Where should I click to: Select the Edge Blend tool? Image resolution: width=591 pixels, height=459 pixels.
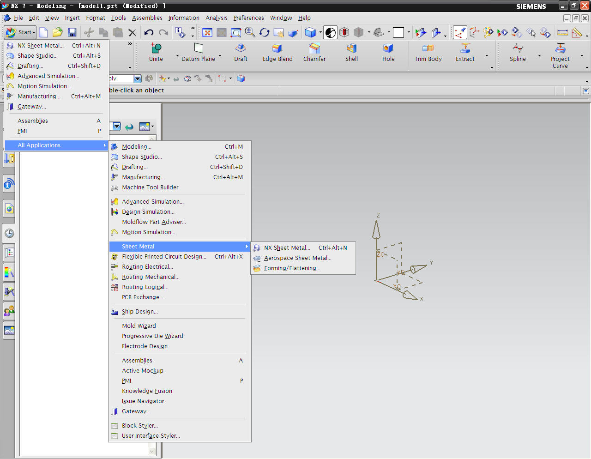(x=277, y=52)
